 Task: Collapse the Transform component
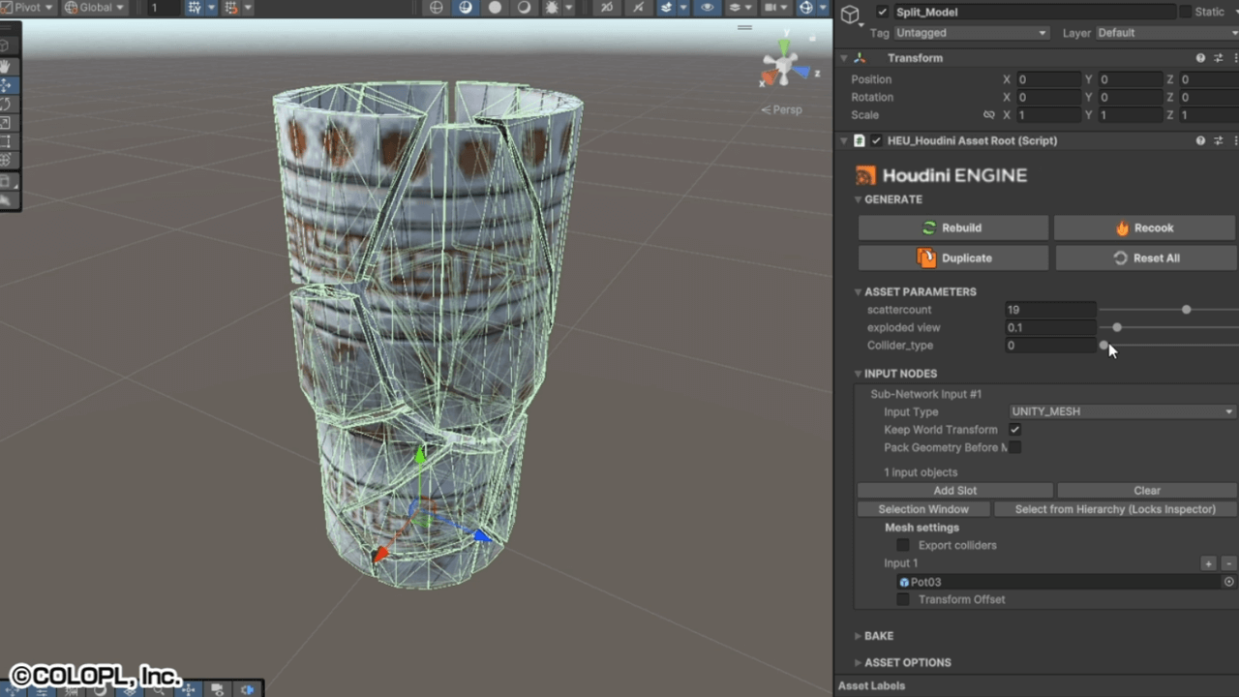coord(844,58)
